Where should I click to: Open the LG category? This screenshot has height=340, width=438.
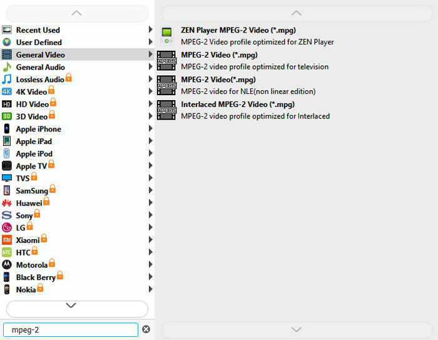coord(78,227)
